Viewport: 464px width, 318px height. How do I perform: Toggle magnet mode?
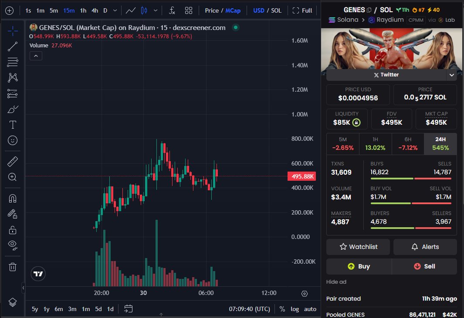click(x=13, y=198)
